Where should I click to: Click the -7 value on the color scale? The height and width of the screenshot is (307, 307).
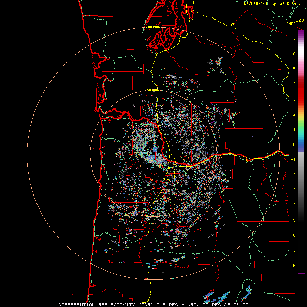293,250
